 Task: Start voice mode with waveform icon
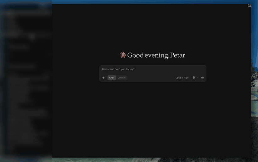click(x=202, y=78)
